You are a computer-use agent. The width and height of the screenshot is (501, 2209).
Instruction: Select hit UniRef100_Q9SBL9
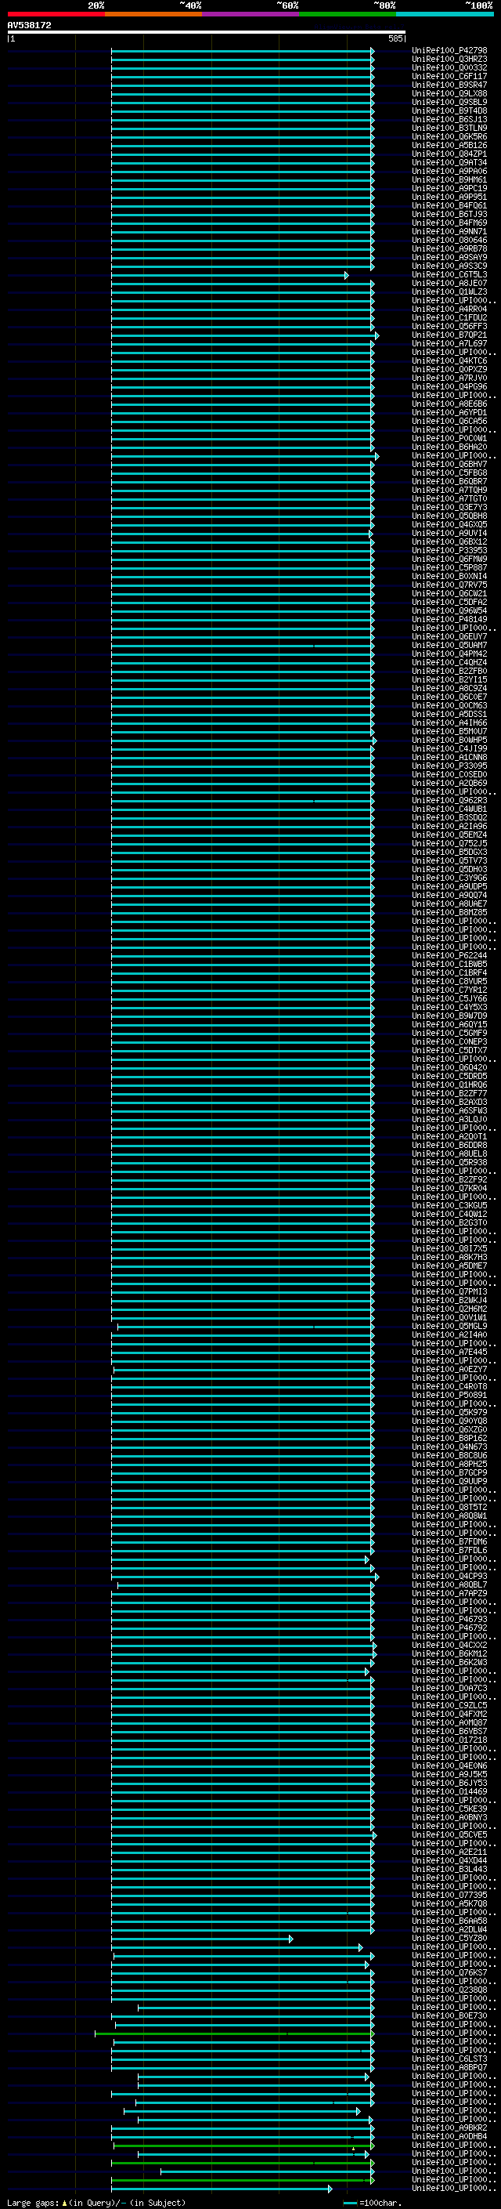[x=449, y=102]
